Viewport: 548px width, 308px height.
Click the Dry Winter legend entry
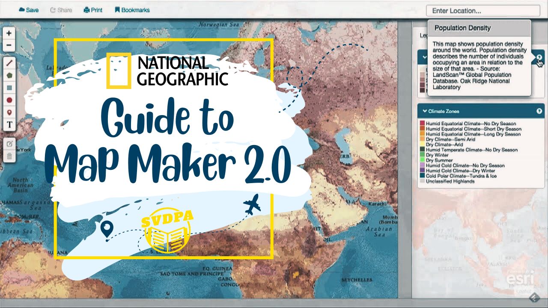[437, 155]
